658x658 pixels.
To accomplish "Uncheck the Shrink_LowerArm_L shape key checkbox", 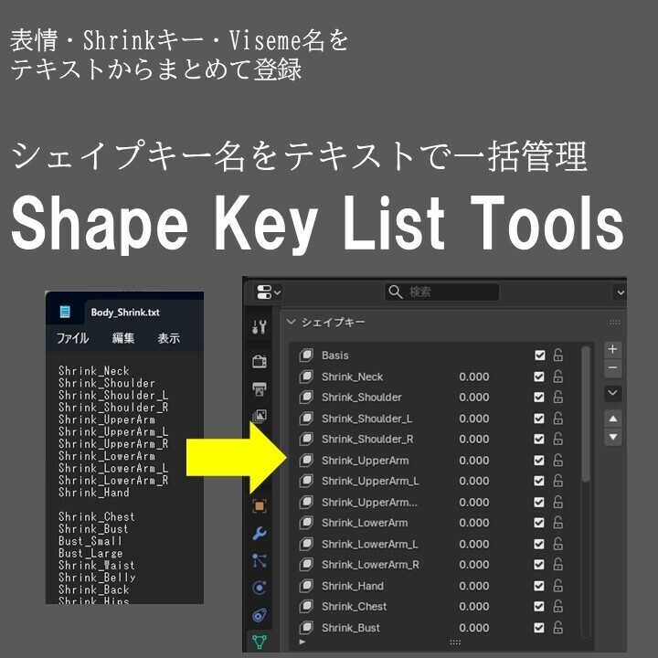I will pyautogui.click(x=539, y=544).
